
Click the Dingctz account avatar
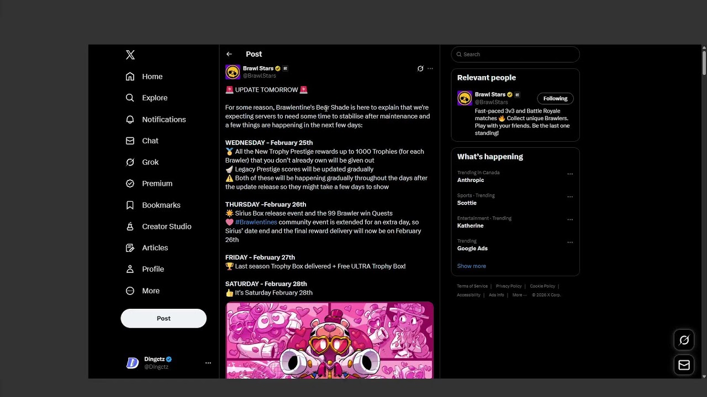tap(133, 363)
